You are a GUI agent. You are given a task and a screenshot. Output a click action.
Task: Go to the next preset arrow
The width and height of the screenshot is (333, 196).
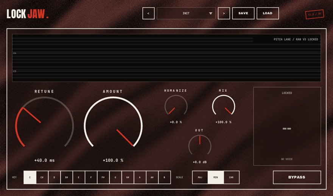click(224, 13)
